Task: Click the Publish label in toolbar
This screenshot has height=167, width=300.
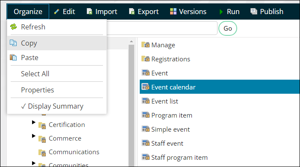Action: (x=271, y=12)
